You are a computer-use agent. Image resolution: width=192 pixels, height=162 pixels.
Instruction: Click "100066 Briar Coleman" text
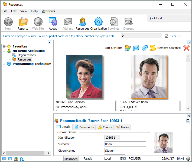pos(70,102)
